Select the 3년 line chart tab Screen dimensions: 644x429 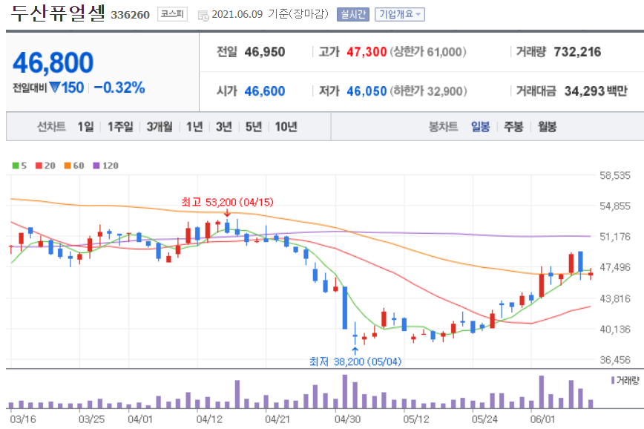click(224, 127)
